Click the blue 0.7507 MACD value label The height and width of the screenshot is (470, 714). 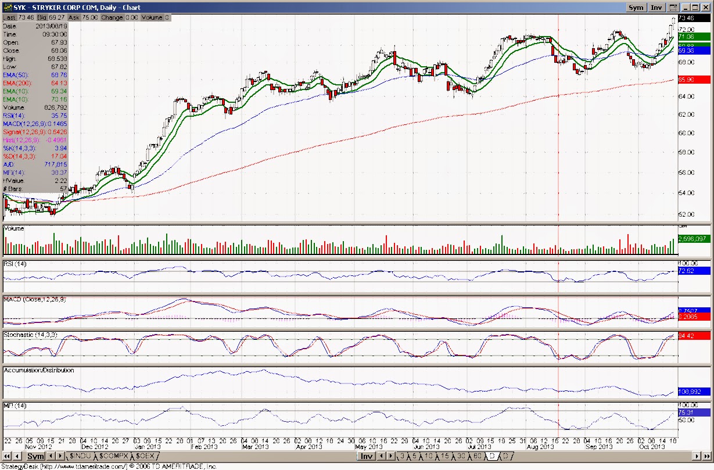point(694,311)
